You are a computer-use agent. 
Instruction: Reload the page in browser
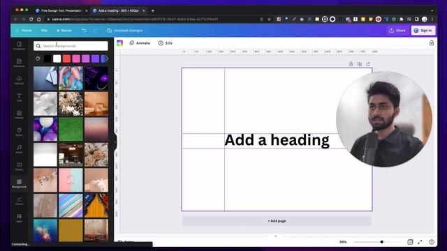click(x=31, y=19)
